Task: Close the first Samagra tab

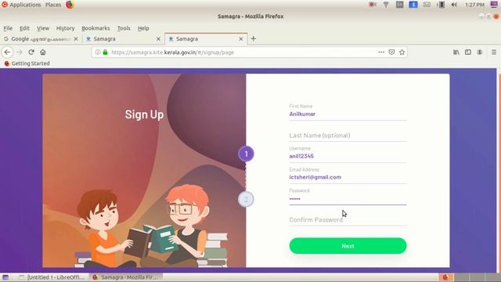Action: pyautogui.click(x=158, y=38)
